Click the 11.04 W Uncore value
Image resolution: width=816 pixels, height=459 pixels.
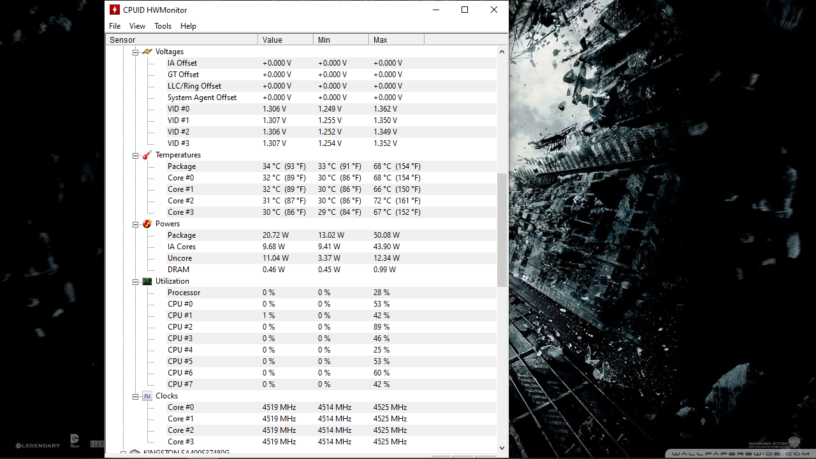(275, 258)
